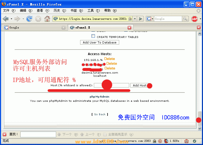Click the Home icon in toolbar
This screenshot has height=145, width=203.
click(x=47, y=19)
